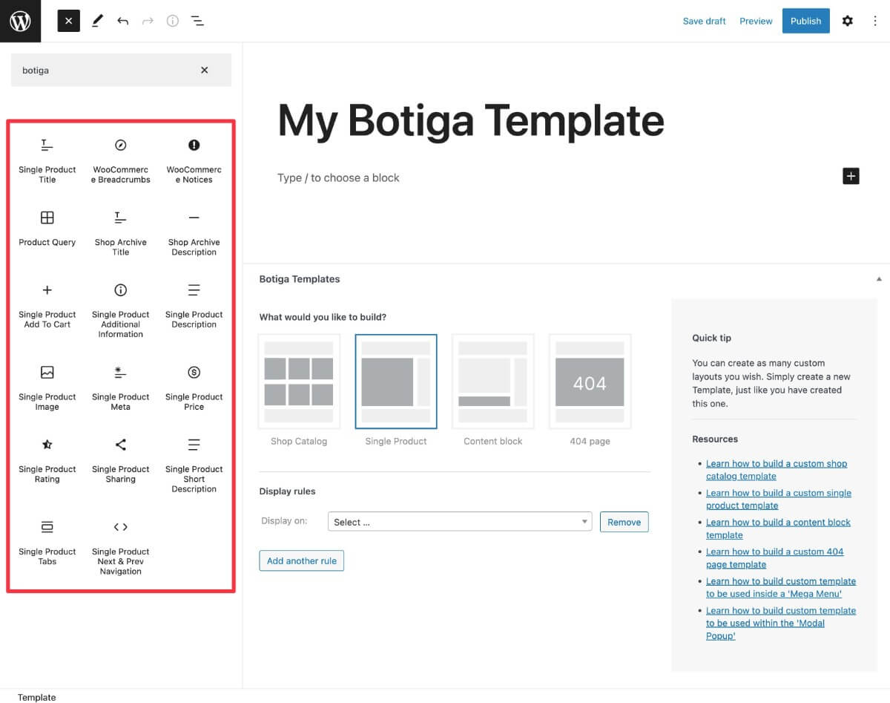Image resolution: width=890 pixels, height=703 pixels.
Task: Click the Template breadcrumb in footer
Action: tap(37, 697)
